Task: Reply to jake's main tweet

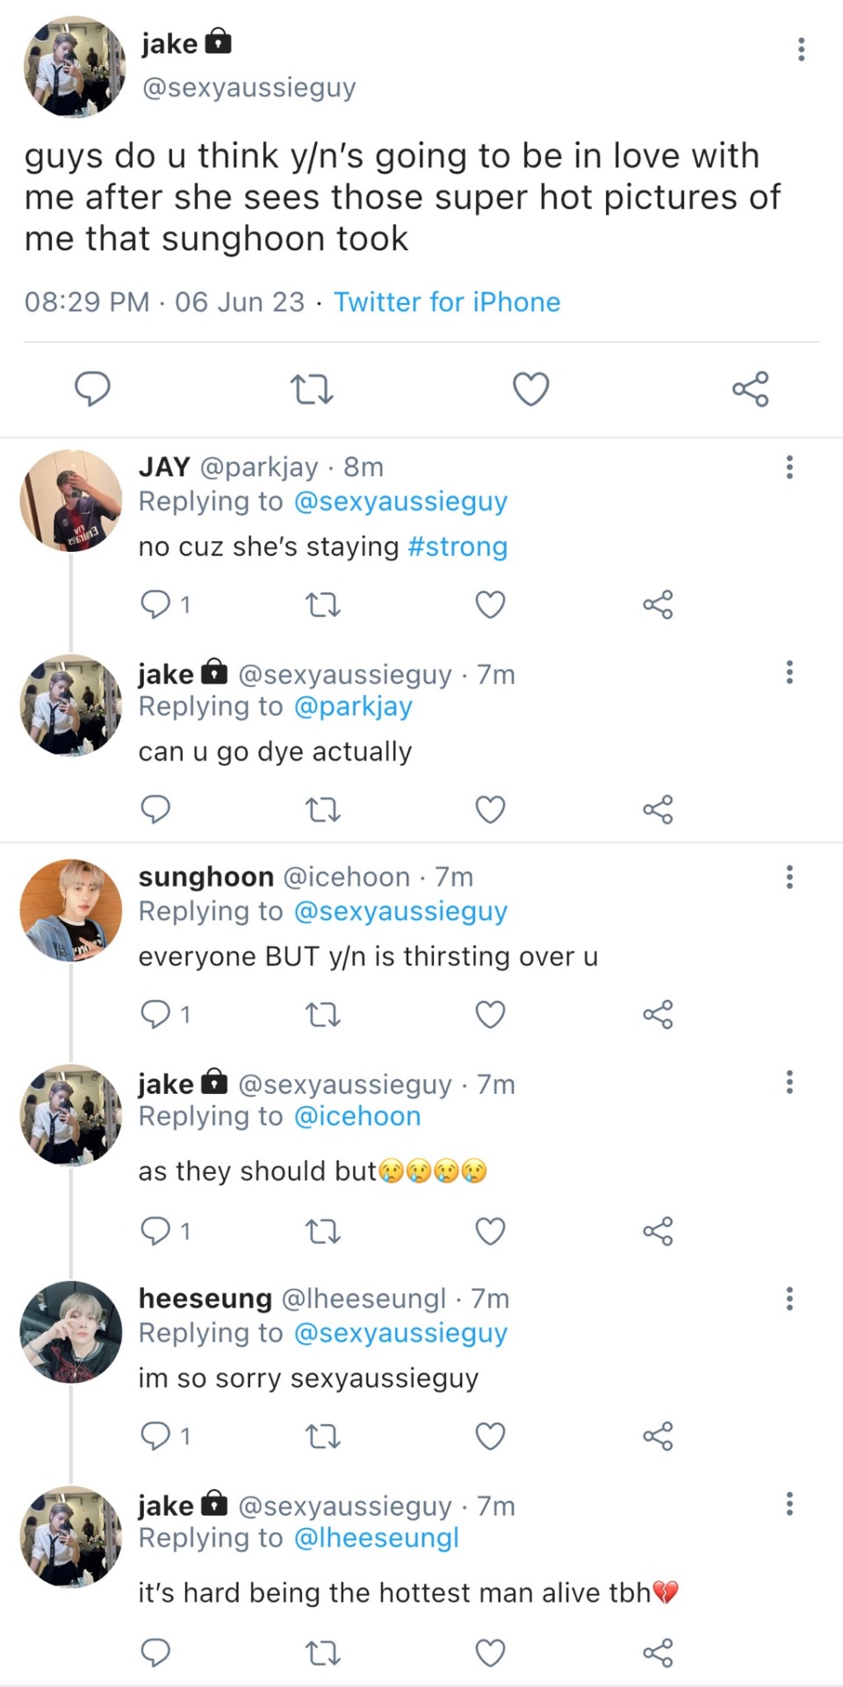Action: pyautogui.click(x=92, y=388)
